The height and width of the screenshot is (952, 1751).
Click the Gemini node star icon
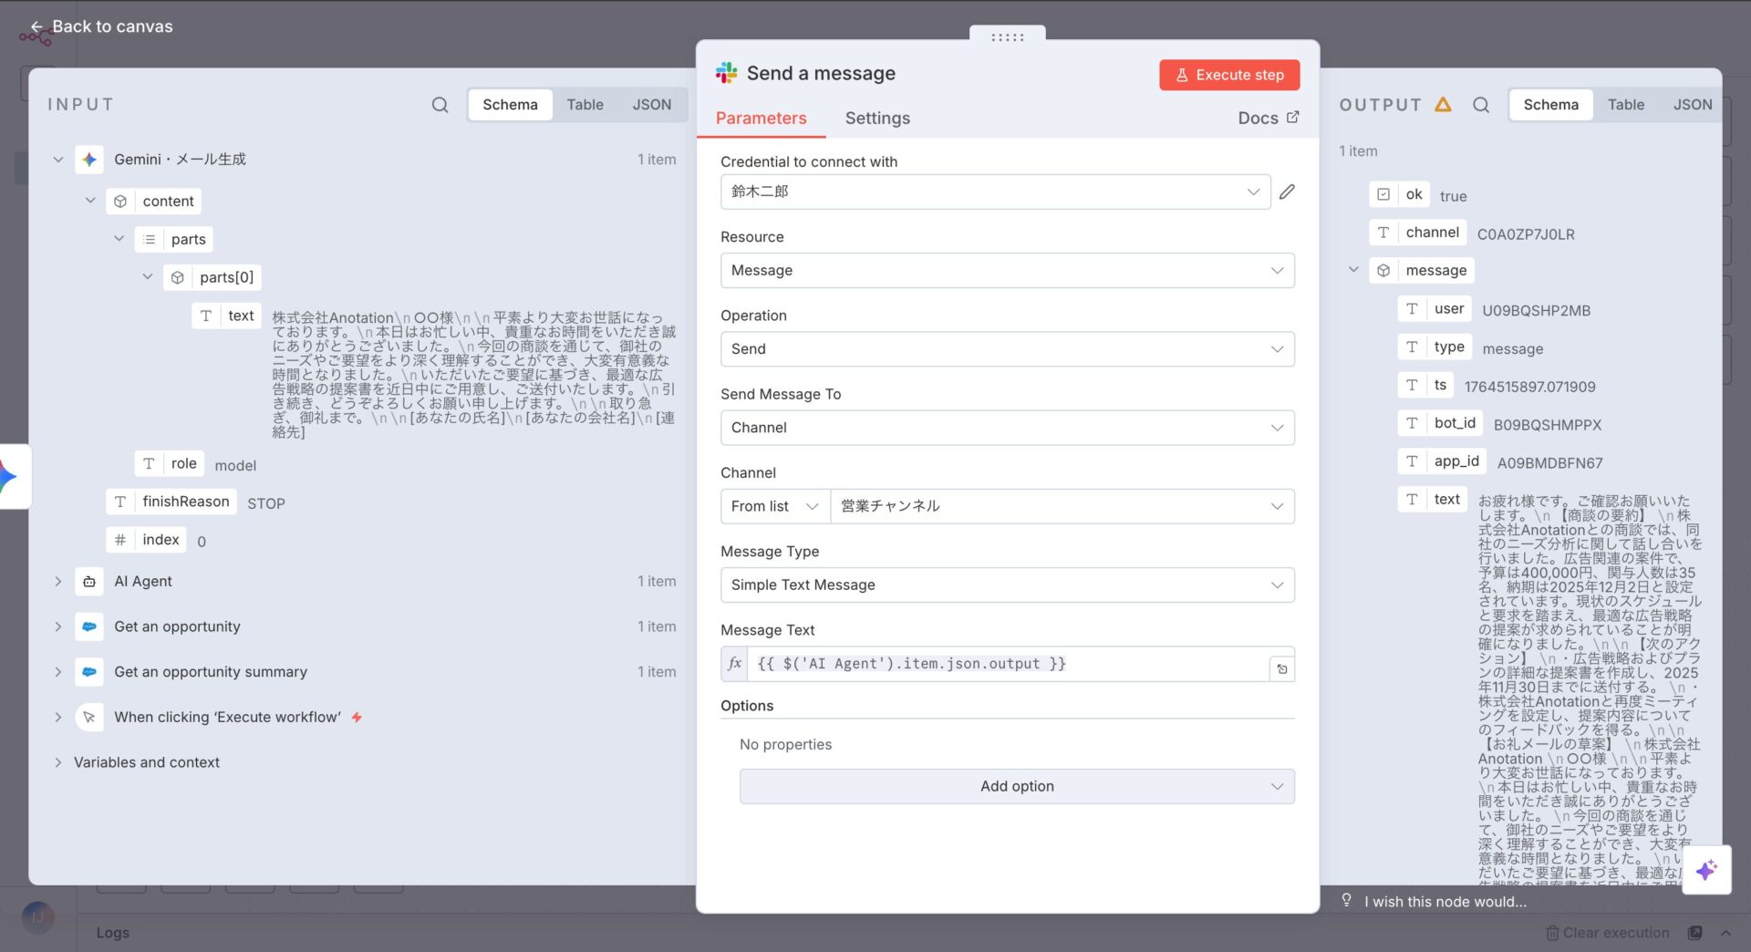coord(89,160)
